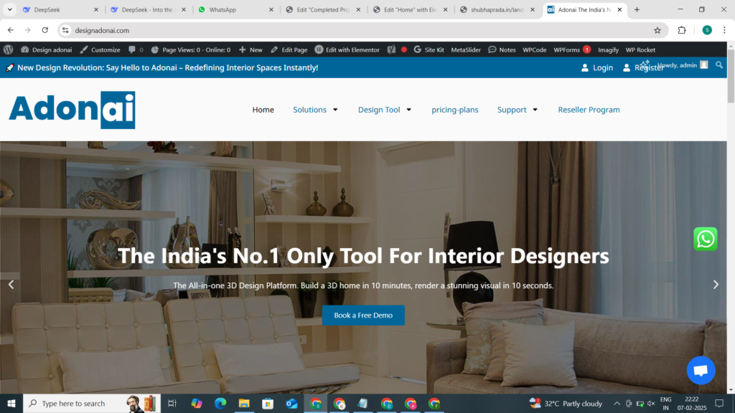The width and height of the screenshot is (735, 413).
Task: Open the WordPress logo menu in admin bar
Action: [8, 49]
